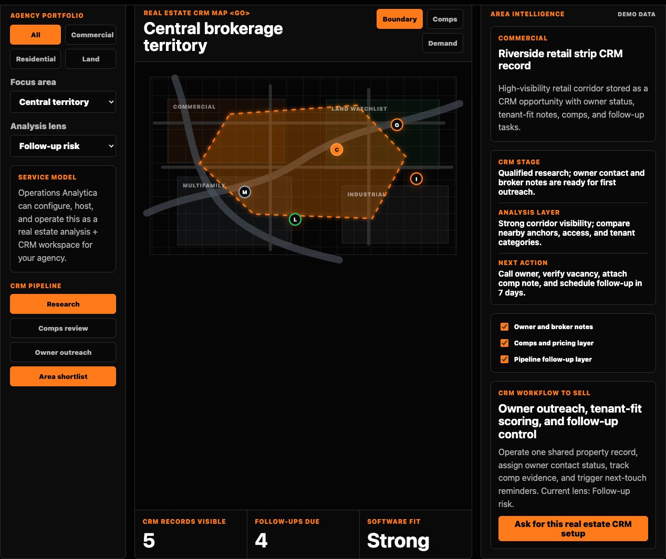Select the Residential portfolio filter

[x=35, y=59]
